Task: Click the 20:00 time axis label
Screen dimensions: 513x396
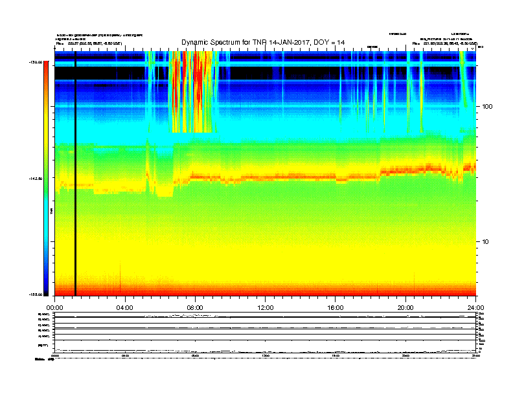Action: click(x=405, y=308)
